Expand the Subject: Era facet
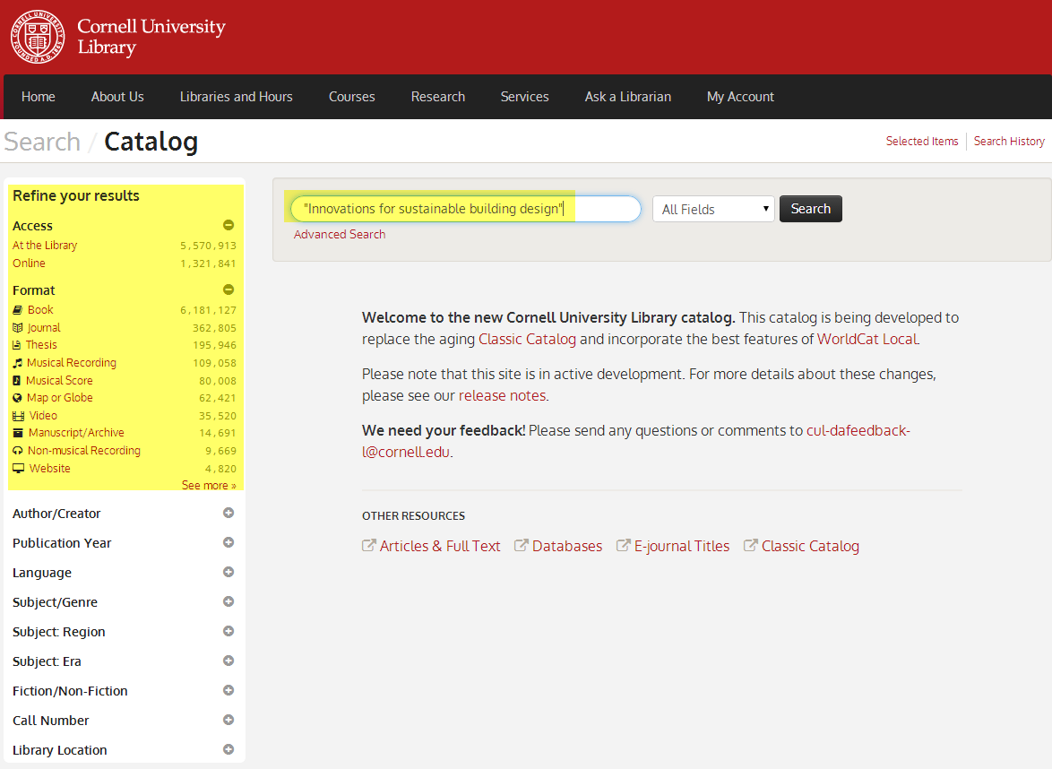Viewport: 1052px width, 769px height. click(x=229, y=661)
